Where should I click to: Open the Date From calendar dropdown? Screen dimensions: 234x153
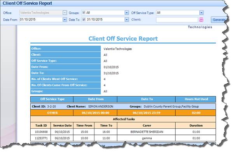click(x=65, y=19)
